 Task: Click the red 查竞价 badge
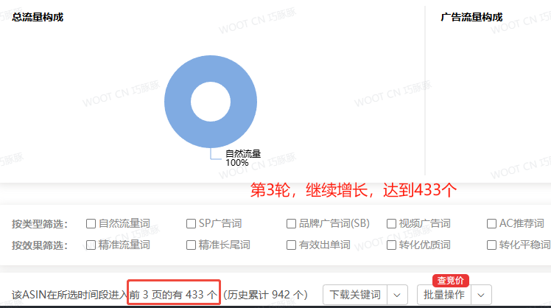click(x=450, y=279)
